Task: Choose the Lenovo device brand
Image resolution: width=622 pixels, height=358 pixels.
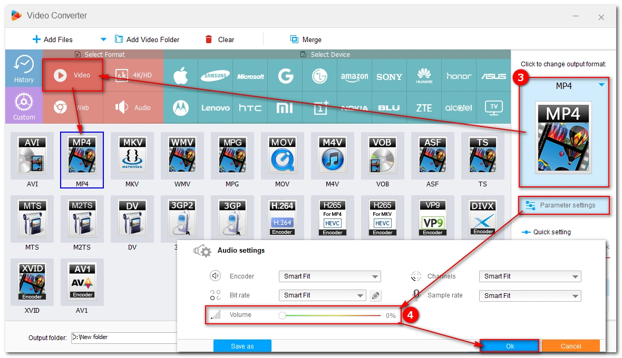Action: point(216,107)
